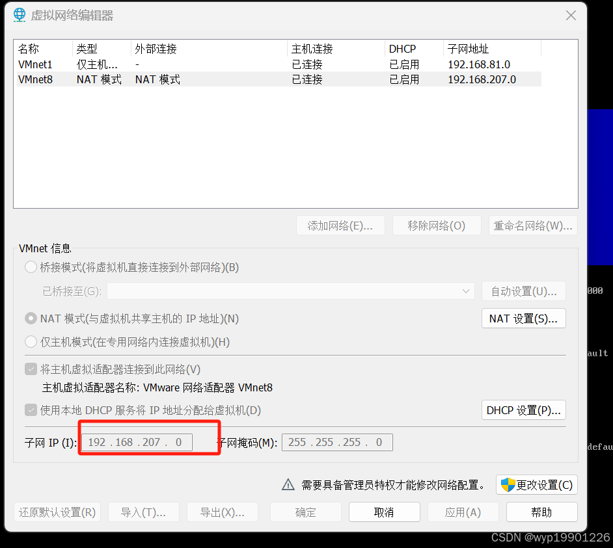Select the 桥接模式 radio button

31,268
